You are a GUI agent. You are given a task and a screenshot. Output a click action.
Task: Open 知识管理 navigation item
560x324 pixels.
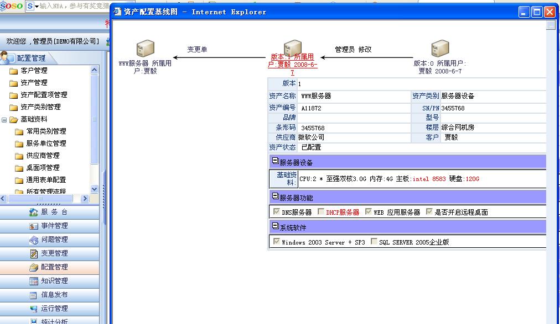point(49,281)
